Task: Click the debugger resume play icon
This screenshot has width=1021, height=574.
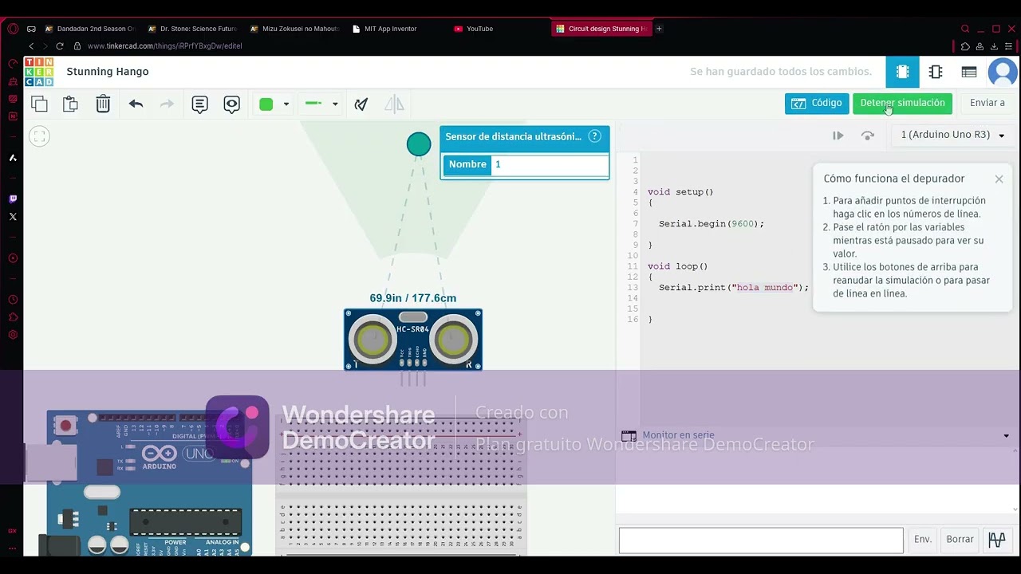Action: [x=838, y=136]
